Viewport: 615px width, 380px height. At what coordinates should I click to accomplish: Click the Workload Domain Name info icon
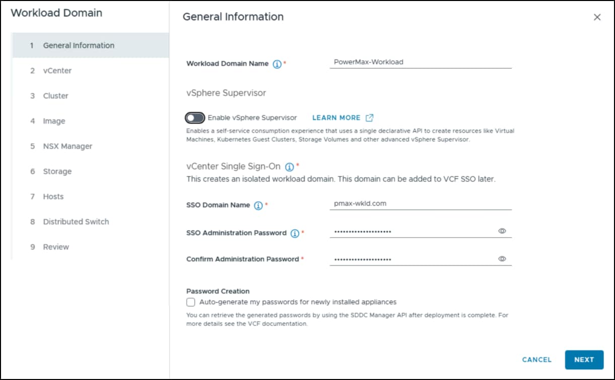[277, 64]
